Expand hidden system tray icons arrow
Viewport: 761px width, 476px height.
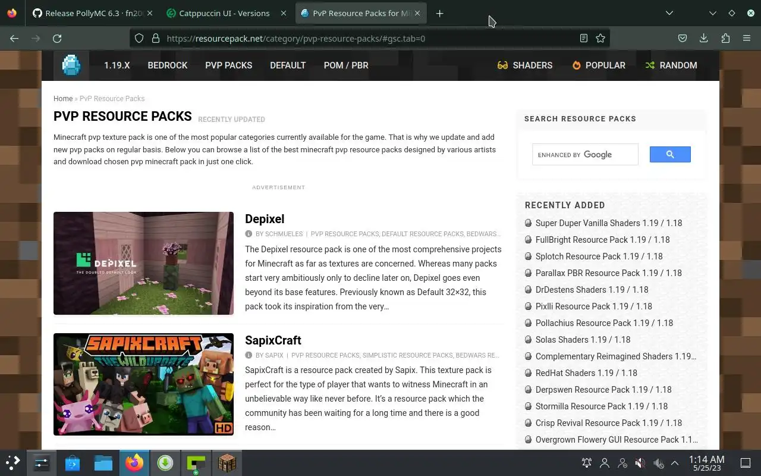(675, 463)
